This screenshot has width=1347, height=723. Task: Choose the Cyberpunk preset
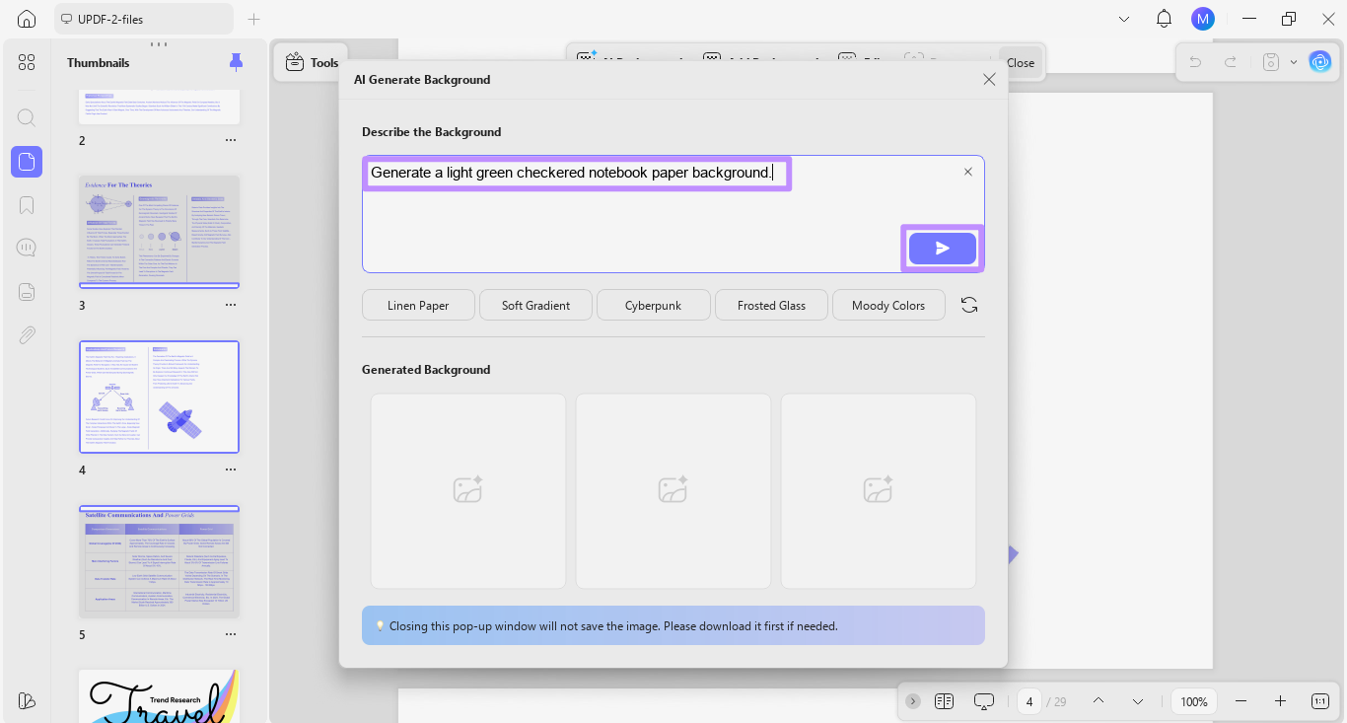653,305
